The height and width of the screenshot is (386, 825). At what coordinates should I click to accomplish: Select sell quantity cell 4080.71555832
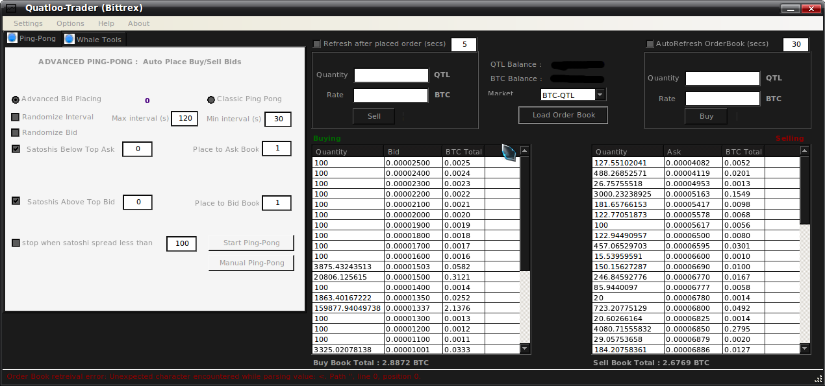tap(628, 329)
